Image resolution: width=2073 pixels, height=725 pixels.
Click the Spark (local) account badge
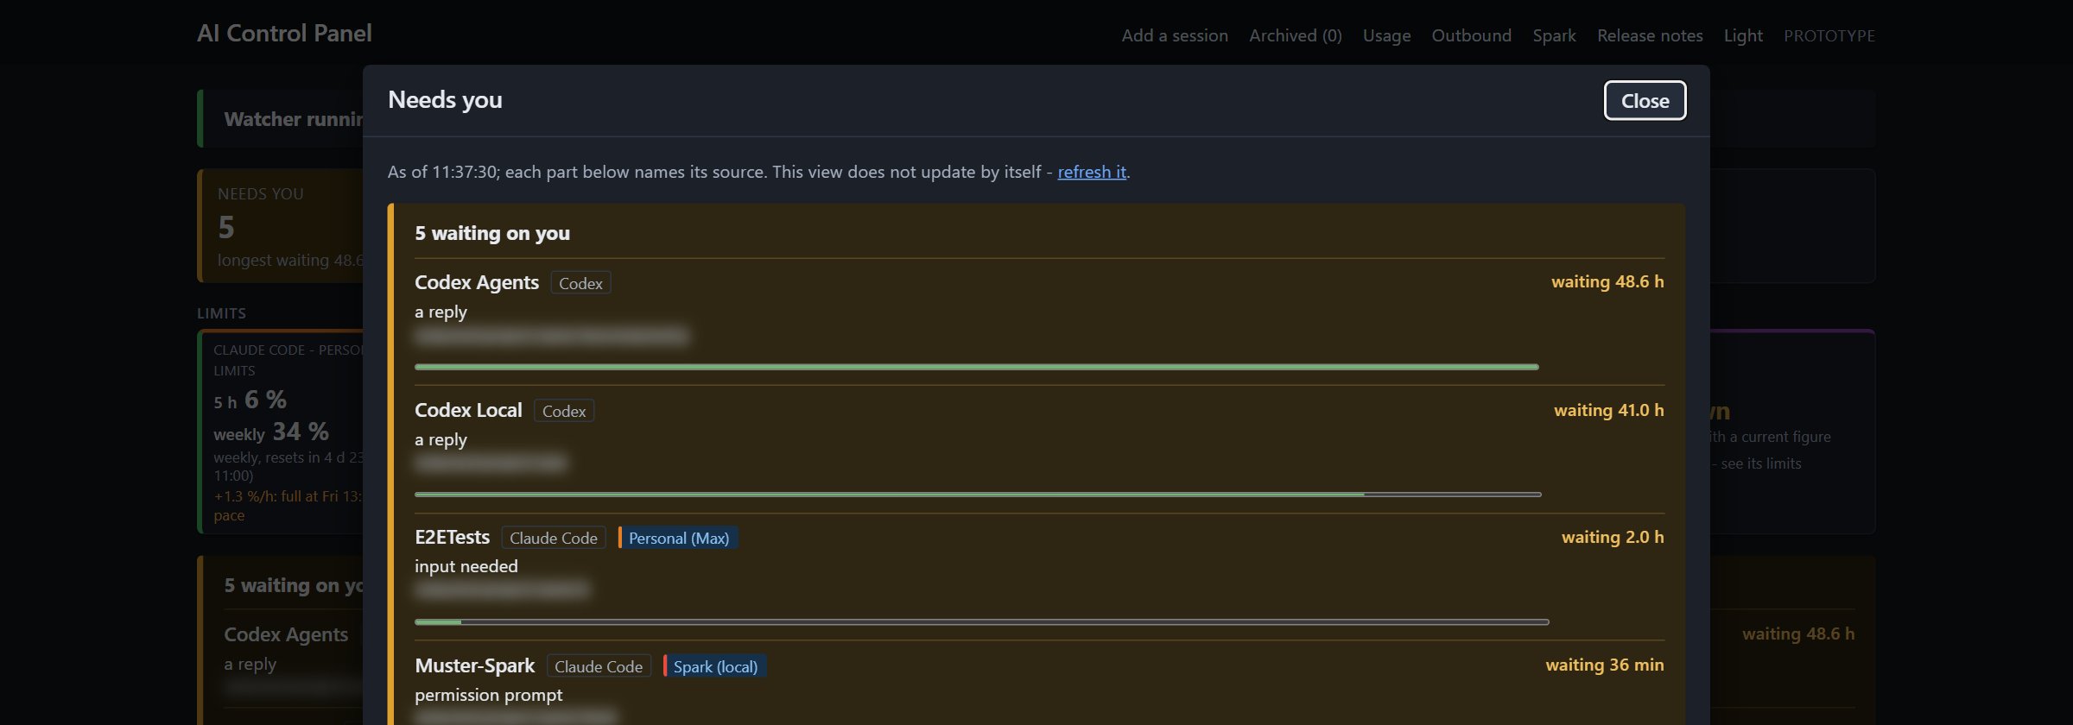click(715, 666)
